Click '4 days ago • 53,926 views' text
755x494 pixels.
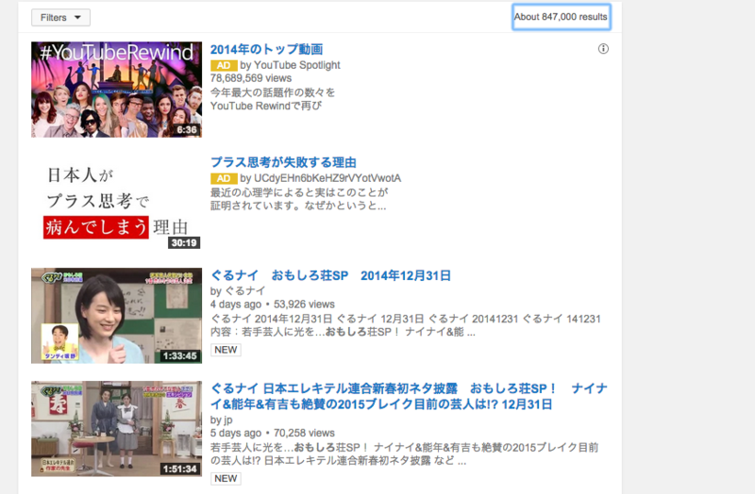[273, 304]
